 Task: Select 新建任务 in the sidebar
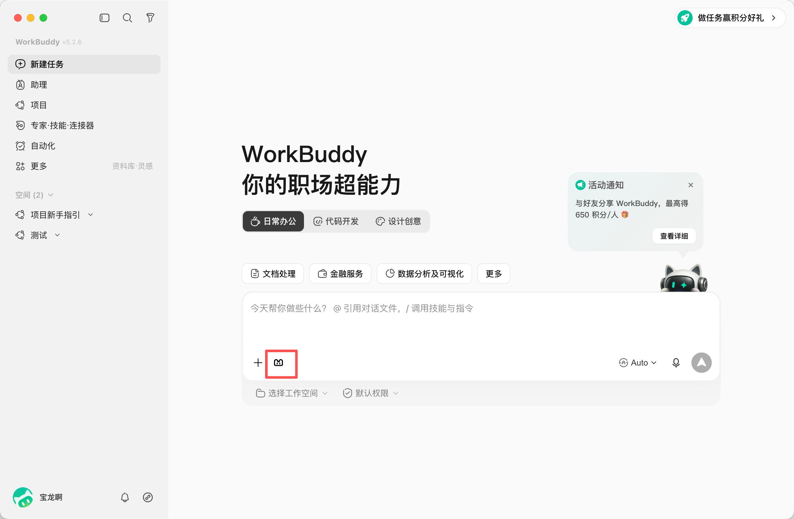coord(84,64)
